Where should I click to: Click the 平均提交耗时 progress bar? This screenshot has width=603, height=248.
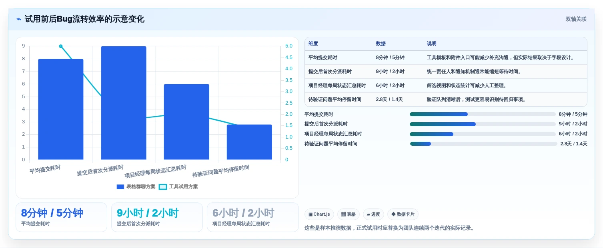[x=483, y=114]
